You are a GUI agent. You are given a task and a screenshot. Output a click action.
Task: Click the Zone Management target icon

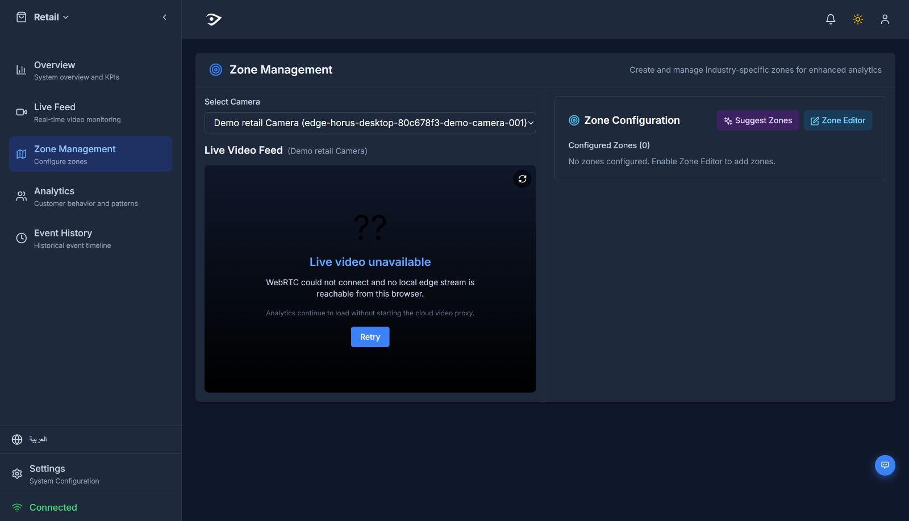(216, 69)
